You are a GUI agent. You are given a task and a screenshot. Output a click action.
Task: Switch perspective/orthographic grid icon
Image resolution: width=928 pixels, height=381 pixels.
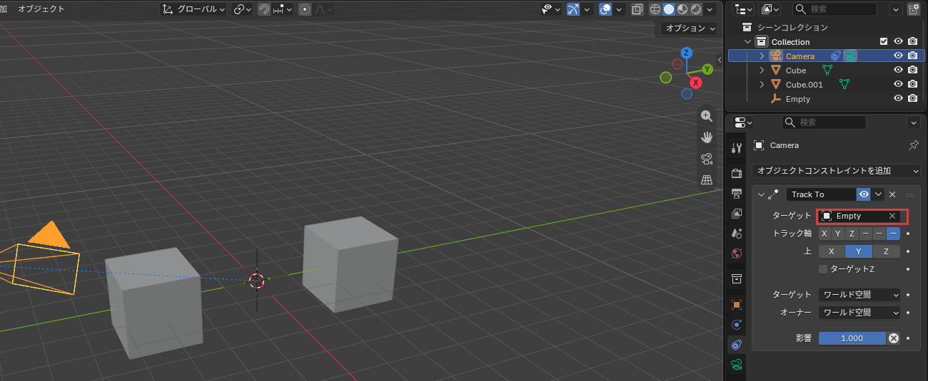click(707, 180)
